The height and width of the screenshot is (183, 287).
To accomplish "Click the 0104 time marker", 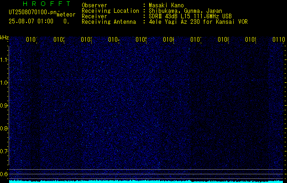I will click(114, 39).
